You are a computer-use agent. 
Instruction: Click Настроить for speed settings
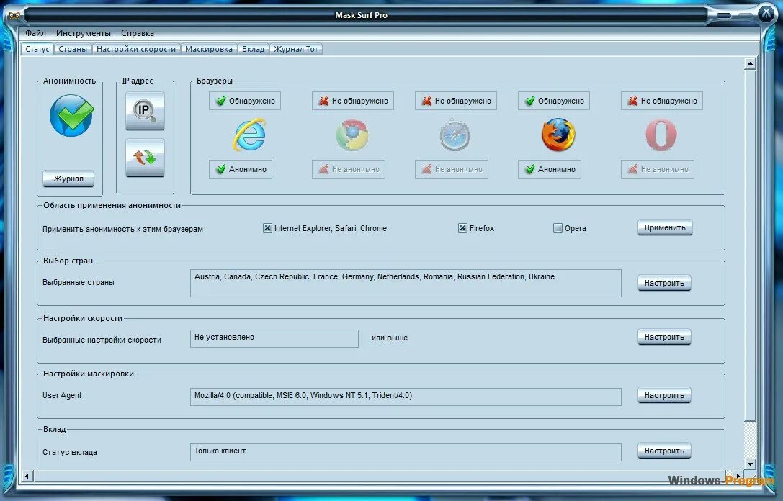[665, 337]
